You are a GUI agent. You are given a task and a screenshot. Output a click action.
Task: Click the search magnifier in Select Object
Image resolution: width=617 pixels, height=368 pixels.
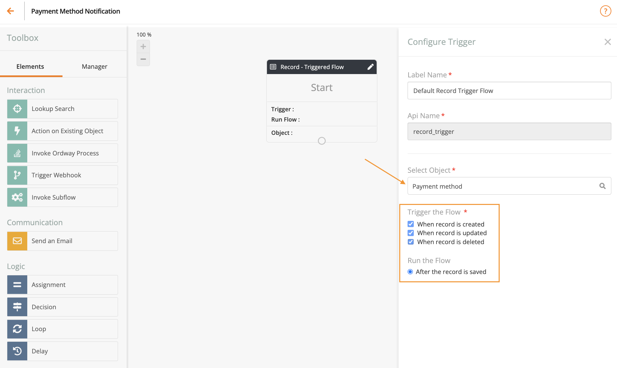(x=602, y=186)
